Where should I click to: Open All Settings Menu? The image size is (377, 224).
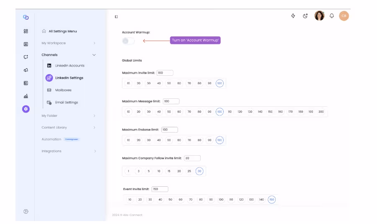63,31
